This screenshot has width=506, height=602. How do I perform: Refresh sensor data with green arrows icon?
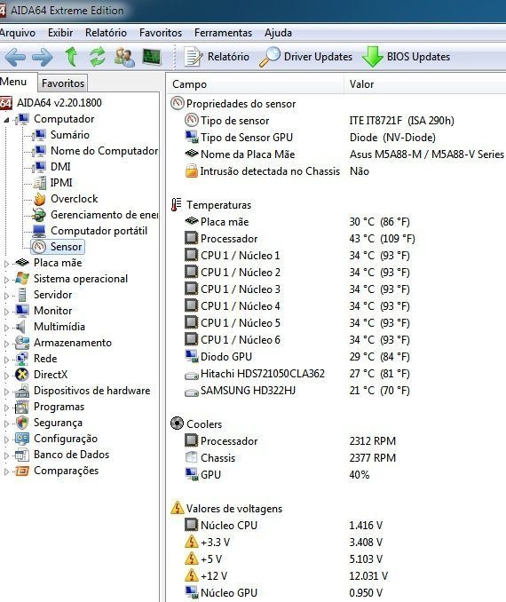coord(98,57)
